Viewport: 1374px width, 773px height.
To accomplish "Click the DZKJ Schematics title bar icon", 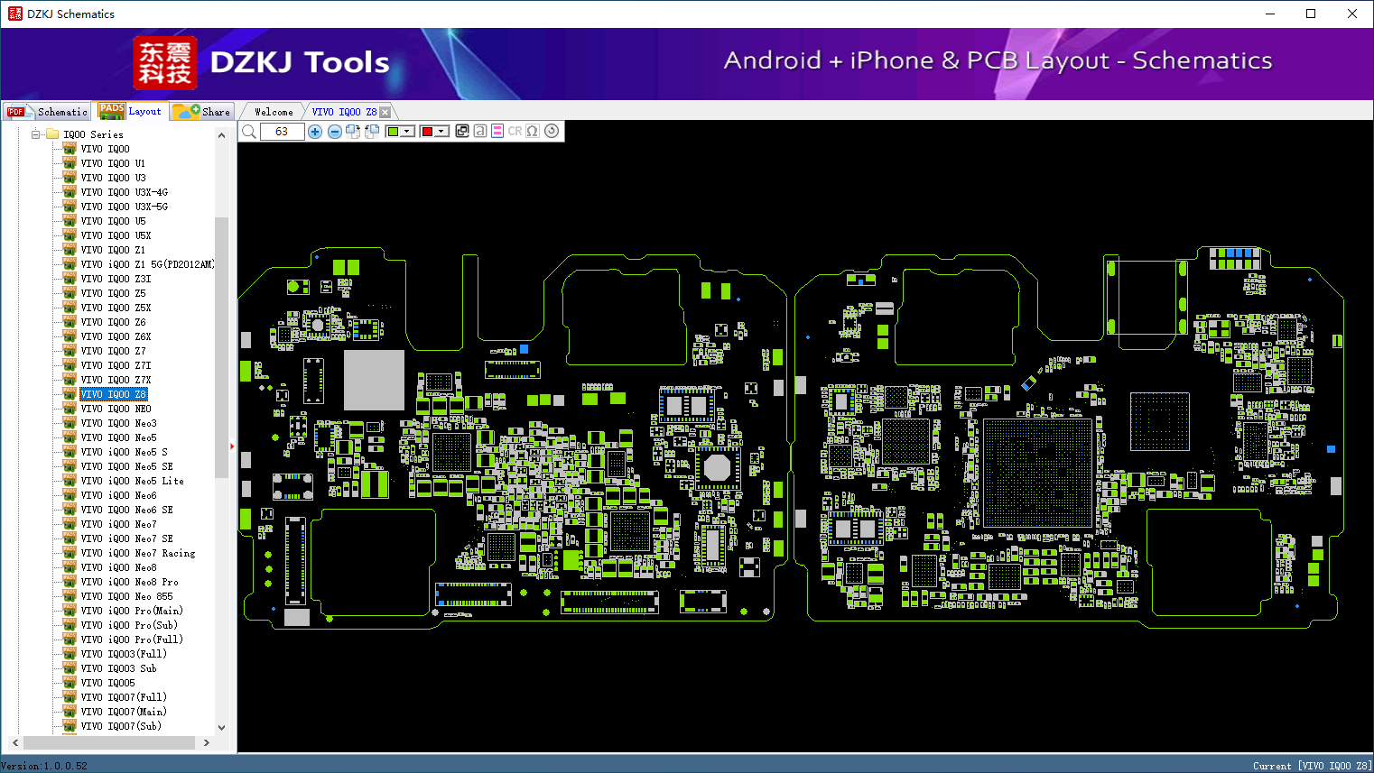I will click(14, 14).
